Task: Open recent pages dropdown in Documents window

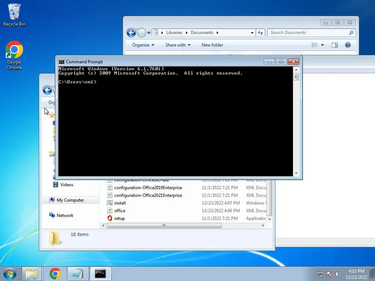Action: 149,33
